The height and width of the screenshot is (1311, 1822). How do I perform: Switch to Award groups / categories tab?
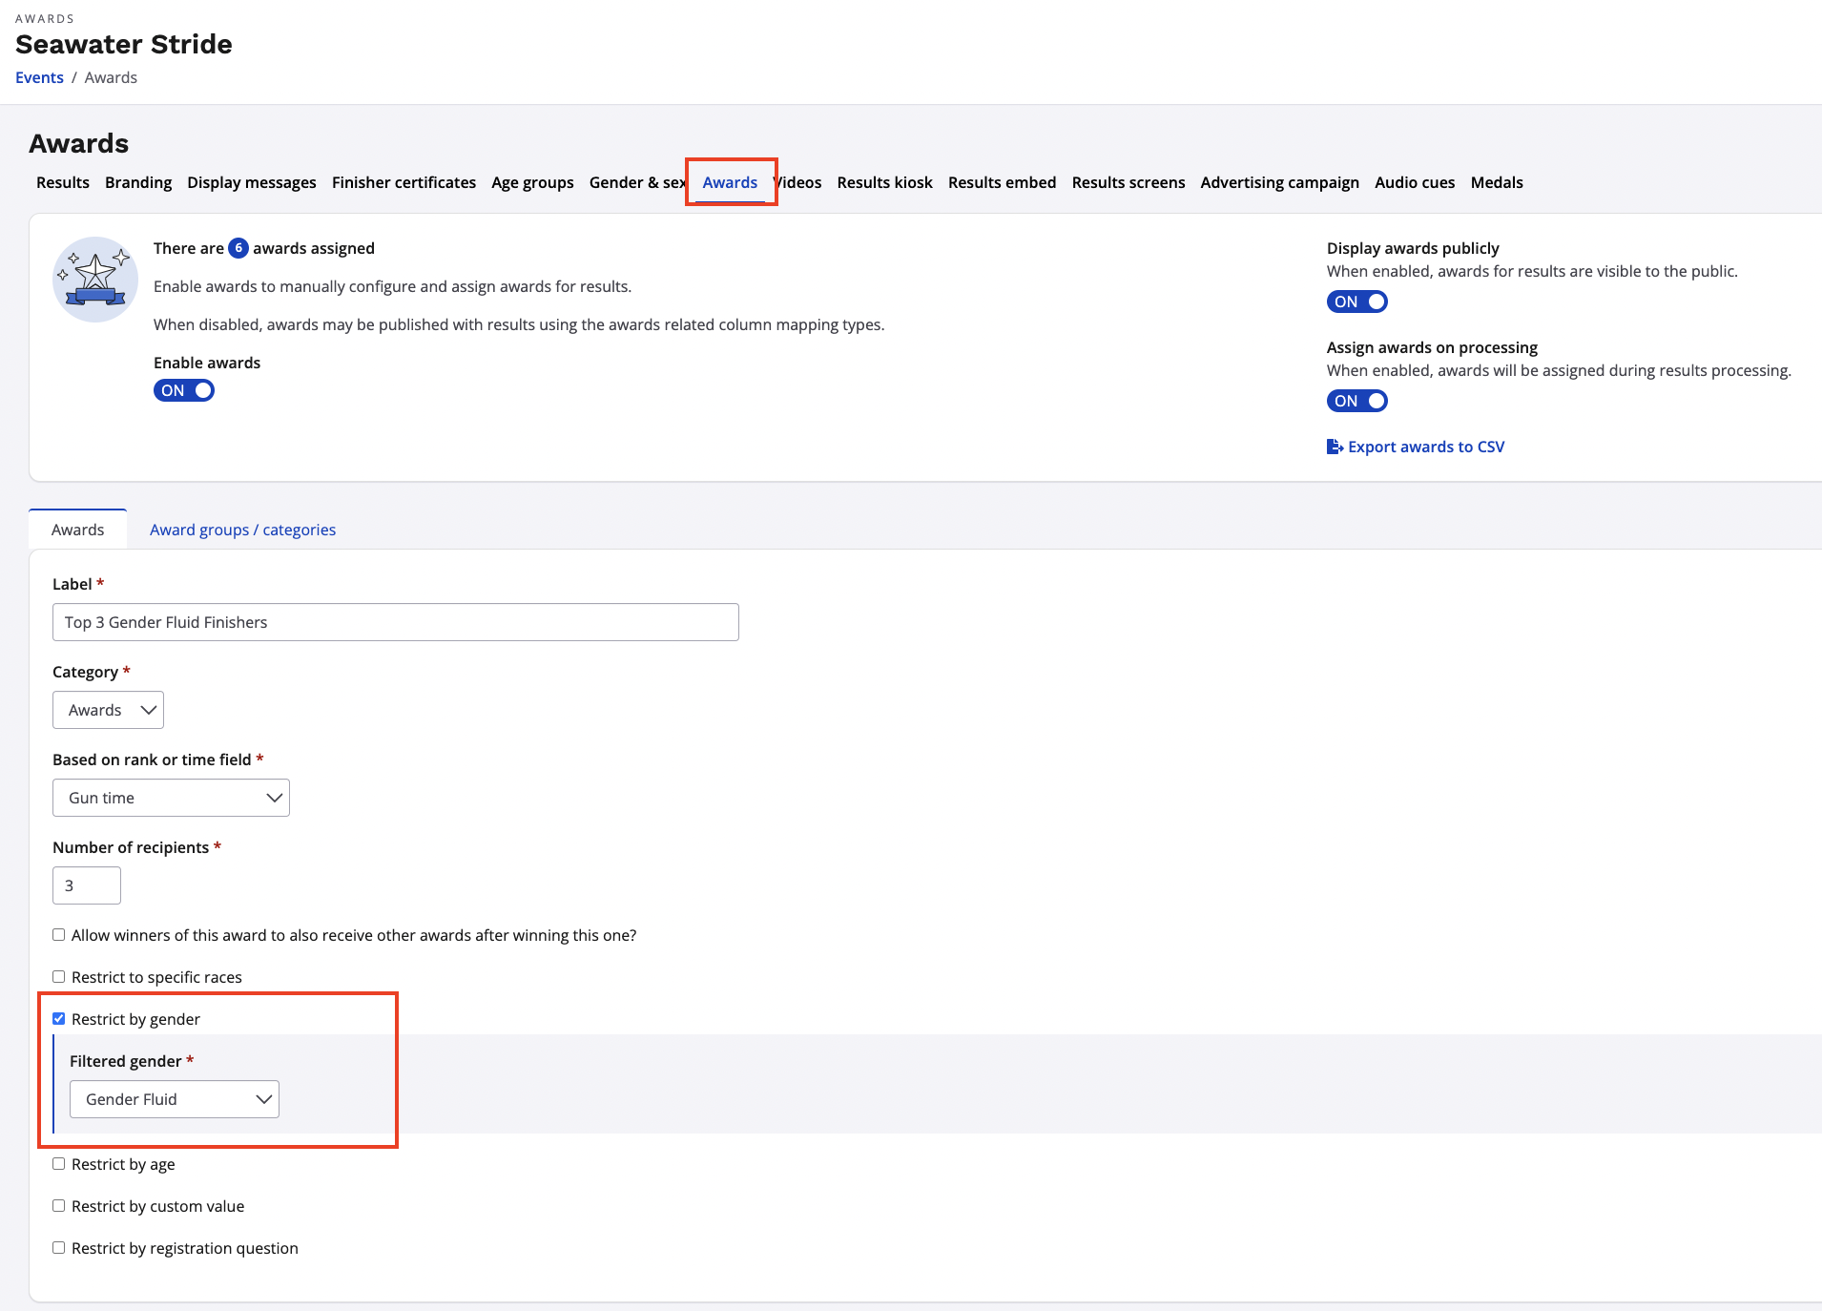(242, 530)
